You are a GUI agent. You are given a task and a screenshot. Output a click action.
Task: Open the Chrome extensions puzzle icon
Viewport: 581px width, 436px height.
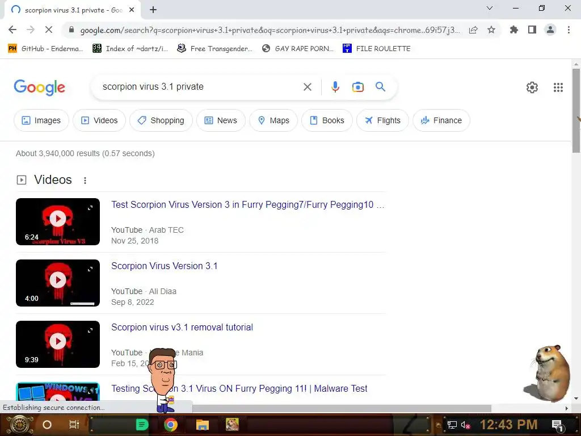click(x=513, y=30)
